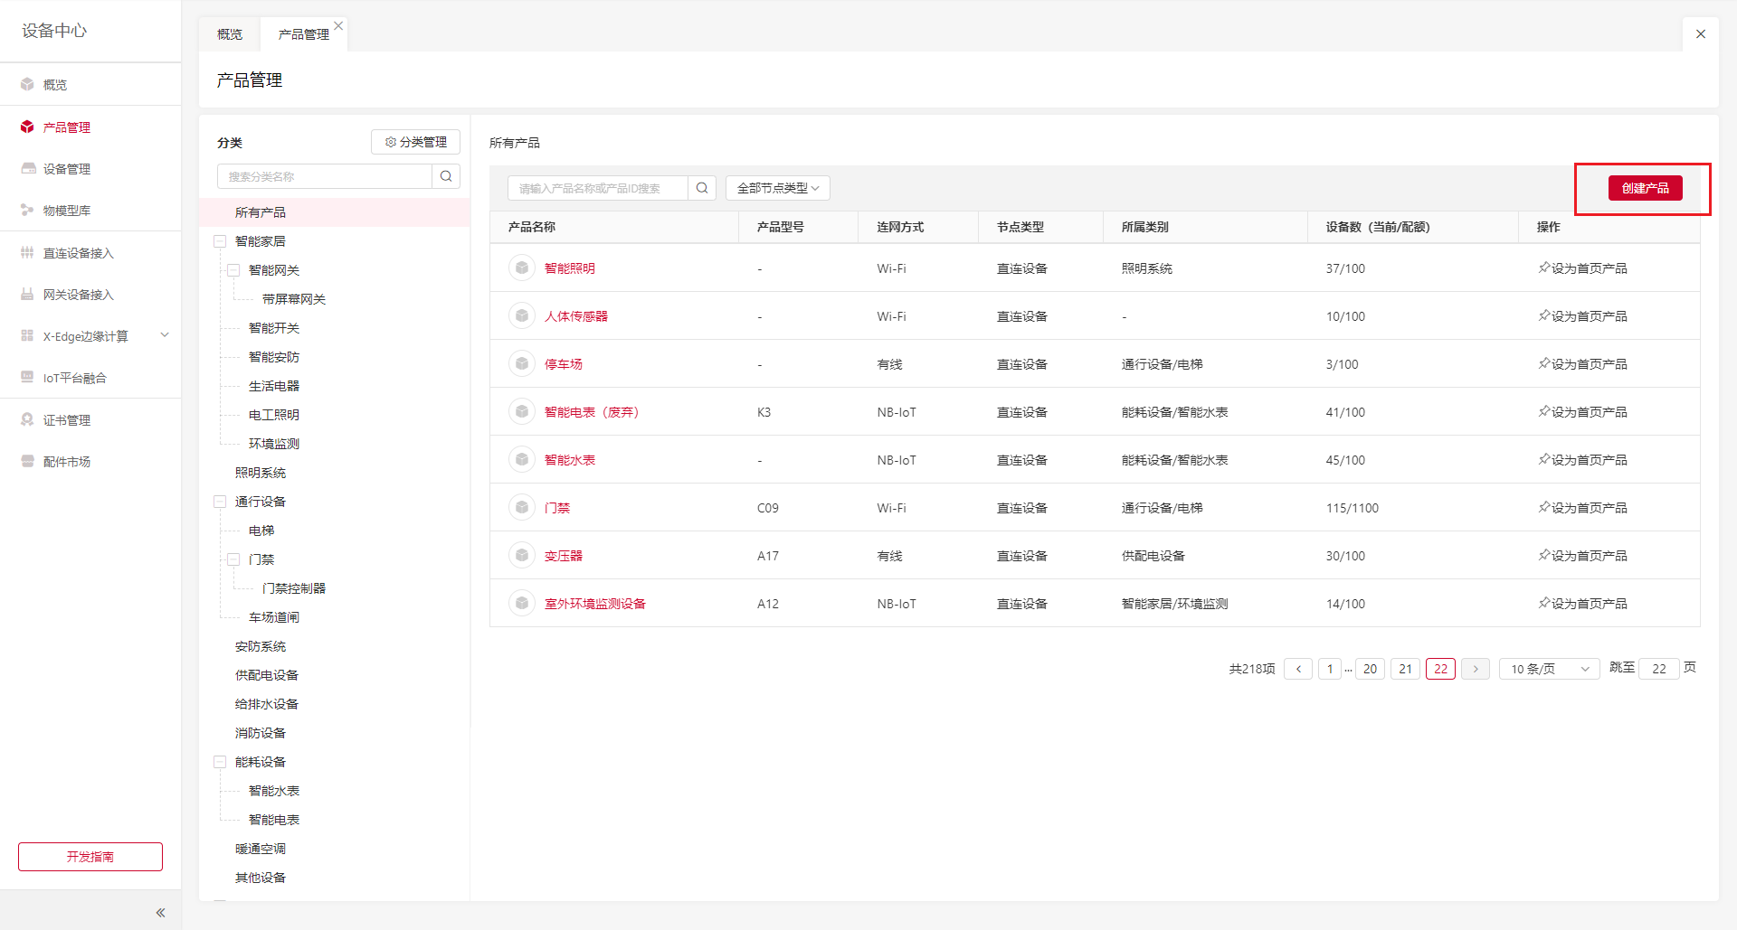Click the product search magnifier icon
1737x930 pixels.
[702, 188]
